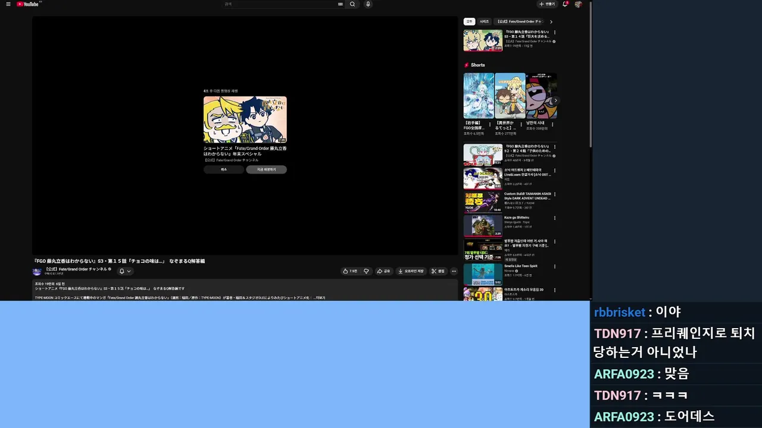Show next Shorts with arrow button
The height and width of the screenshot is (428, 762).
pyautogui.click(x=554, y=100)
